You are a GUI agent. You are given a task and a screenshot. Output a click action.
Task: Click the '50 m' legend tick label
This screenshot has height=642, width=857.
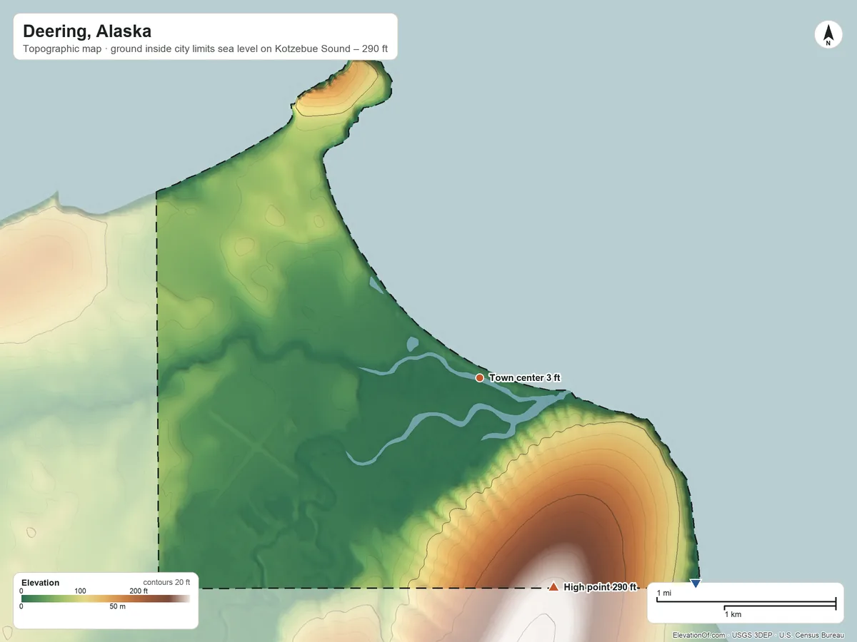pos(117,606)
